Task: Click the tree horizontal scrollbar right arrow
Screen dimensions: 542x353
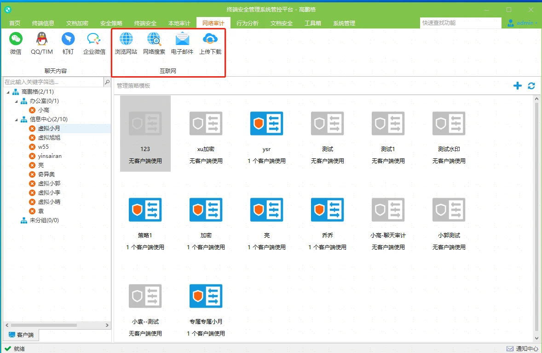Action: (107, 325)
